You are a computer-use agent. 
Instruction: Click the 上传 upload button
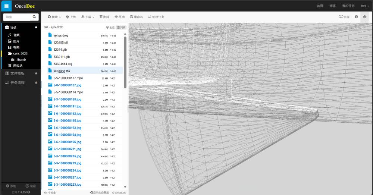click(x=70, y=17)
